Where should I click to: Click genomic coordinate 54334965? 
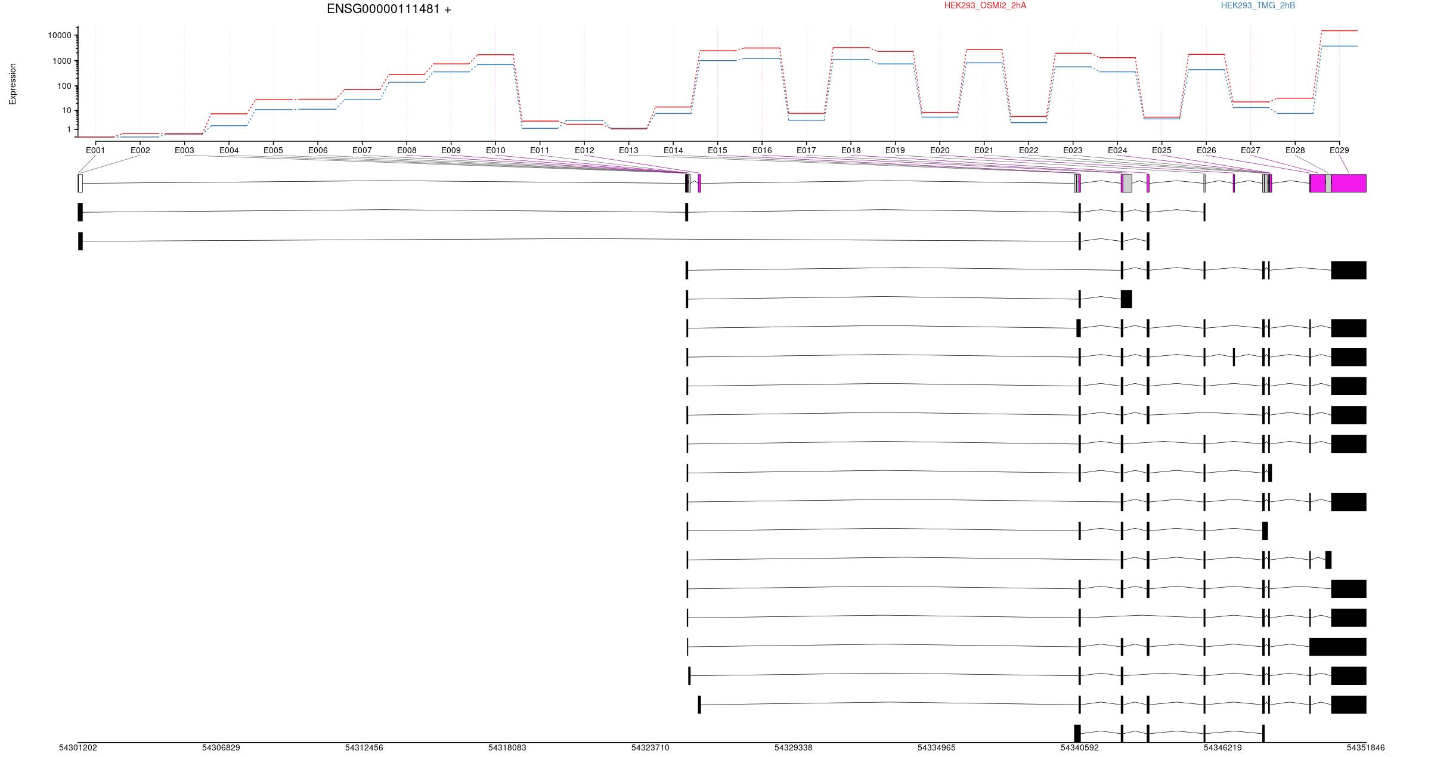click(936, 747)
